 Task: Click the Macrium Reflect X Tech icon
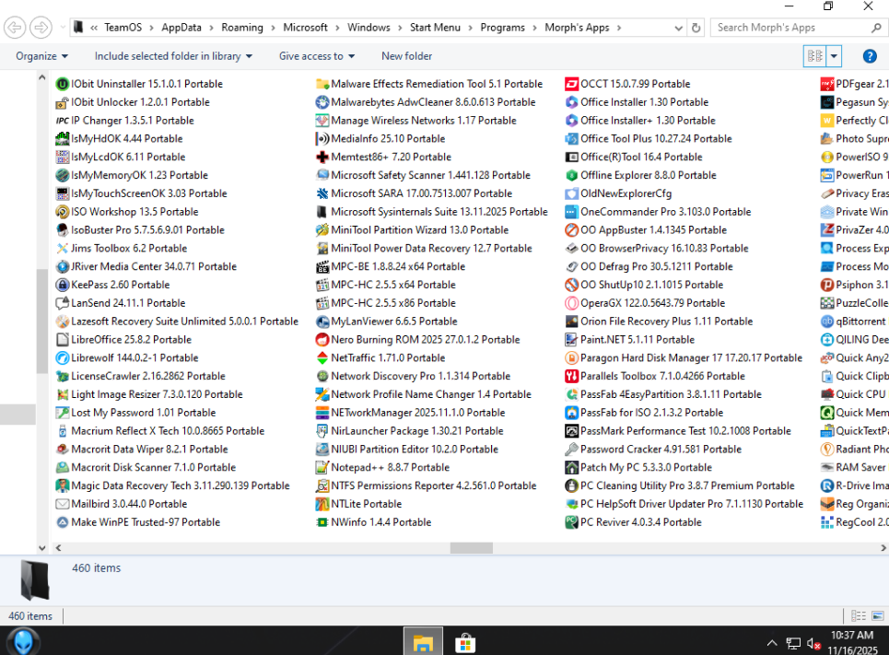[x=63, y=431]
